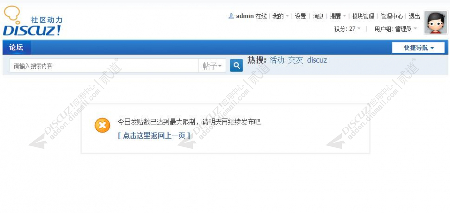Focus the 请输入搜索内容 search field

104,66
